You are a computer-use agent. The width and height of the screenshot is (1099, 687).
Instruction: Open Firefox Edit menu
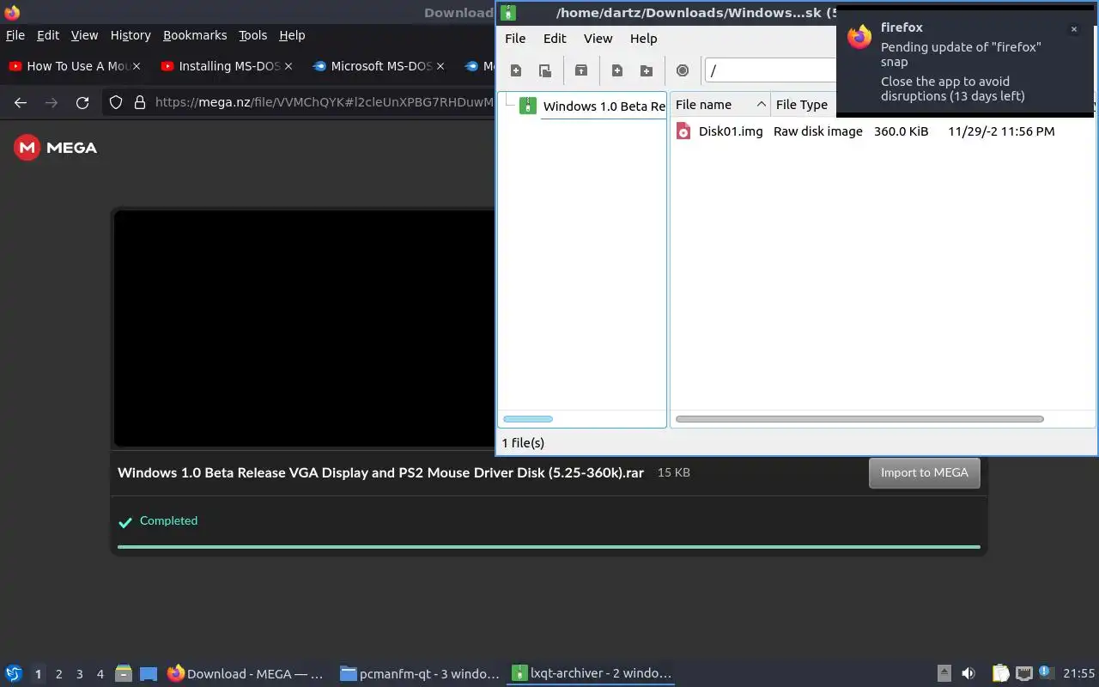pyautogui.click(x=48, y=35)
